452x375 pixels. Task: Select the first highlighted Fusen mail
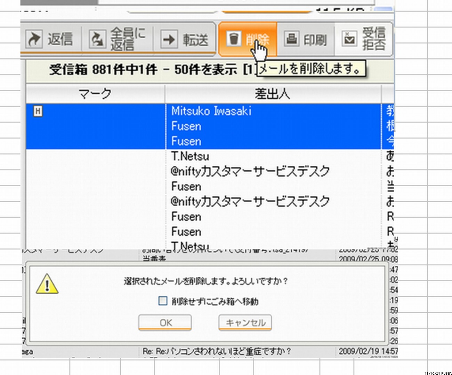coord(210,126)
